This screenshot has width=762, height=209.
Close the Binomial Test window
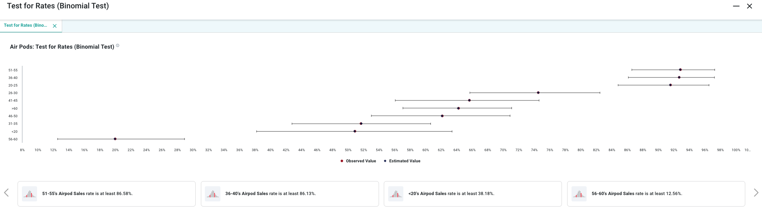pos(749,6)
